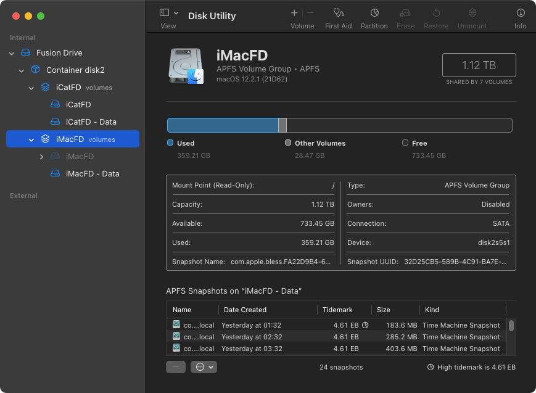This screenshot has width=536, height=393.
Task: Click the 1.12 TB capacity box
Action: [x=479, y=65]
